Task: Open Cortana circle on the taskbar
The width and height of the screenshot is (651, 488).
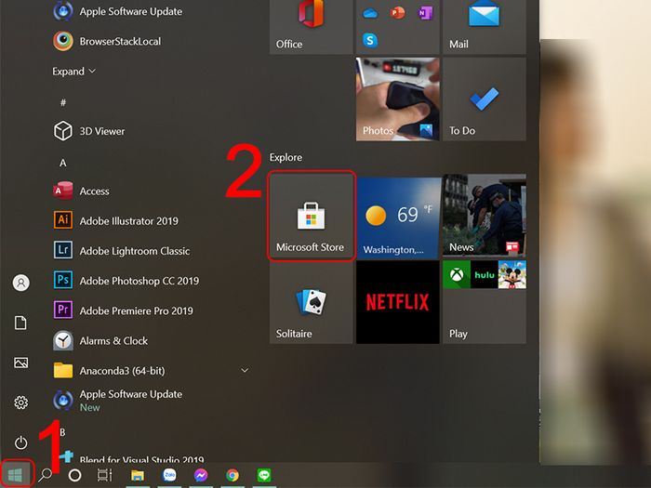Action: pos(74,475)
